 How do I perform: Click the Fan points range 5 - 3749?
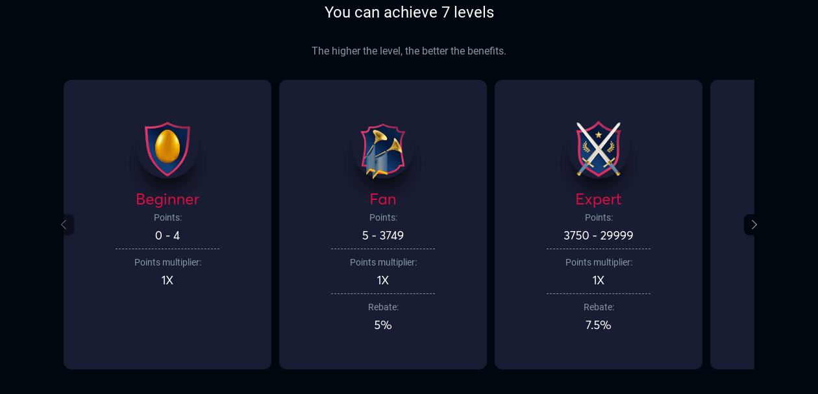click(383, 236)
